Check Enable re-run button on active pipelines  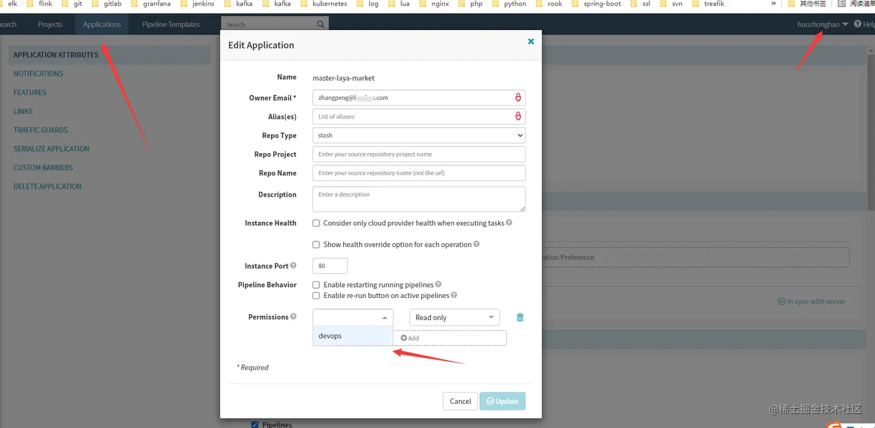316,296
